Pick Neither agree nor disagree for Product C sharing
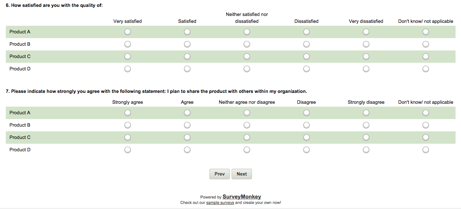The image size is (461, 209). coord(247,138)
